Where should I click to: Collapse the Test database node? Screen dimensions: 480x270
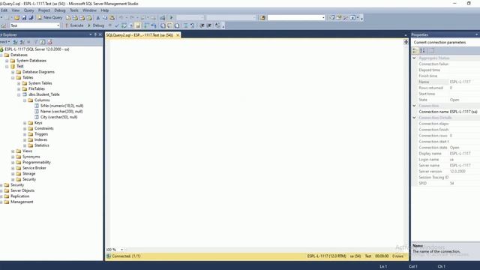tap(7, 67)
